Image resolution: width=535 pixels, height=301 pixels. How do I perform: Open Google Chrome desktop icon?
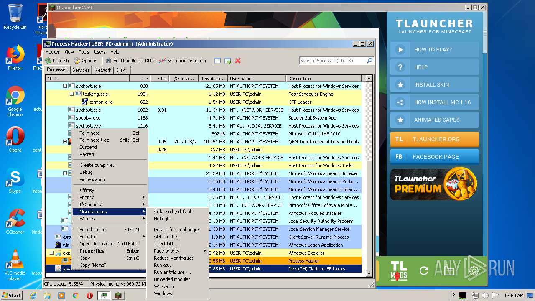15,102
